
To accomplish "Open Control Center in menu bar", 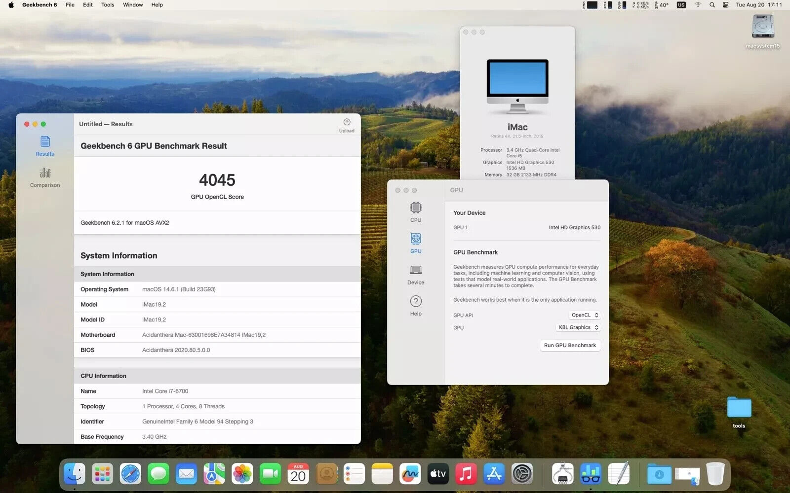I will pyautogui.click(x=725, y=5).
